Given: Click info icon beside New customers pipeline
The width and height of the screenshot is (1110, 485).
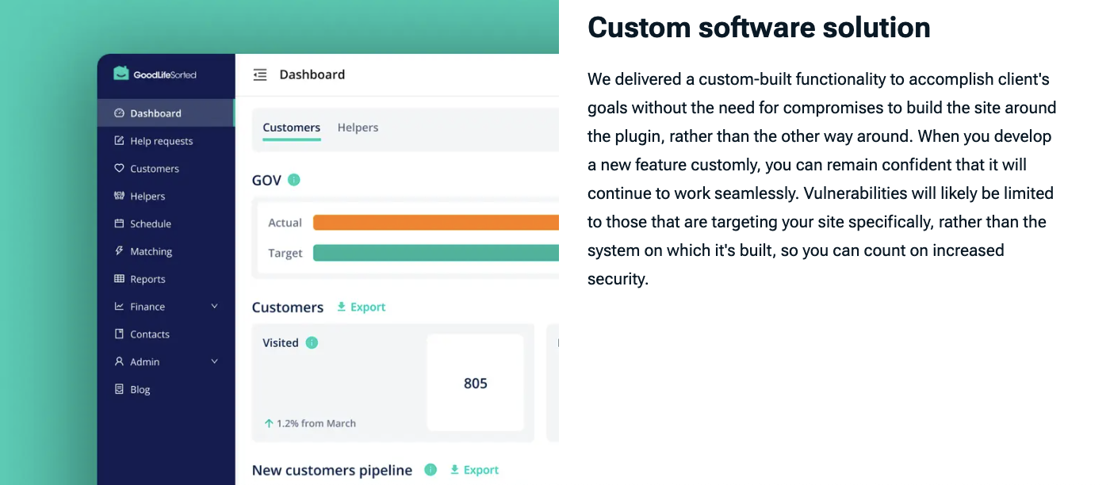Looking at the screenshot, I should 431,470.
